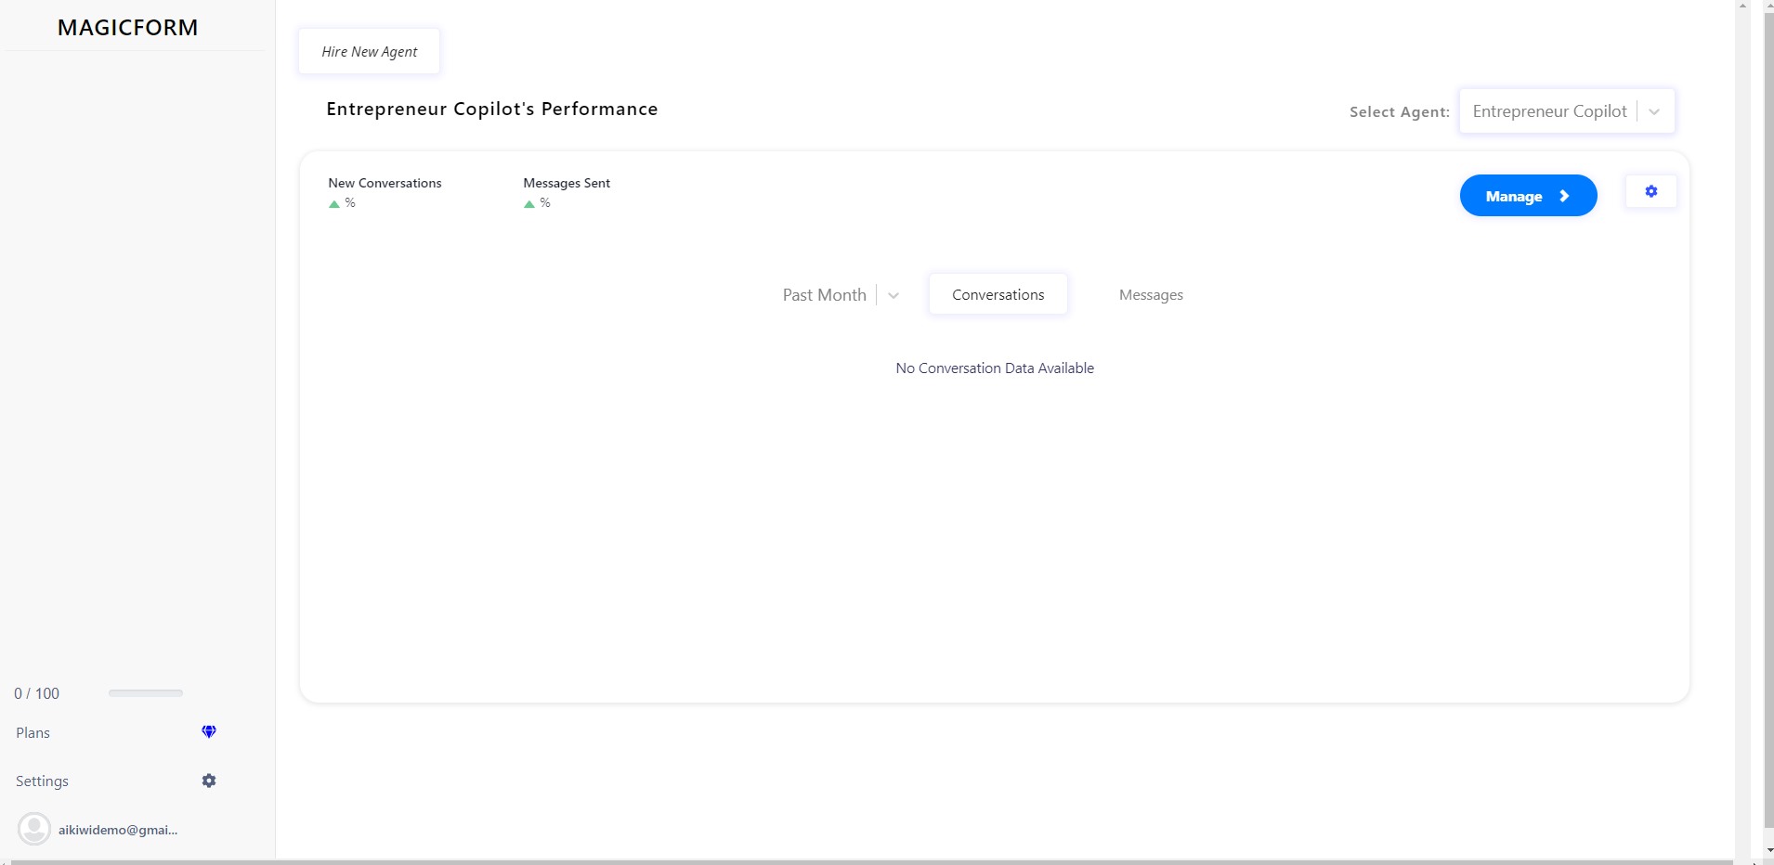Image resolution: width=1774 pixels, height=865 pixels.
Task: Click the aikiwidemo account email
Action: (x=118, y=830)
